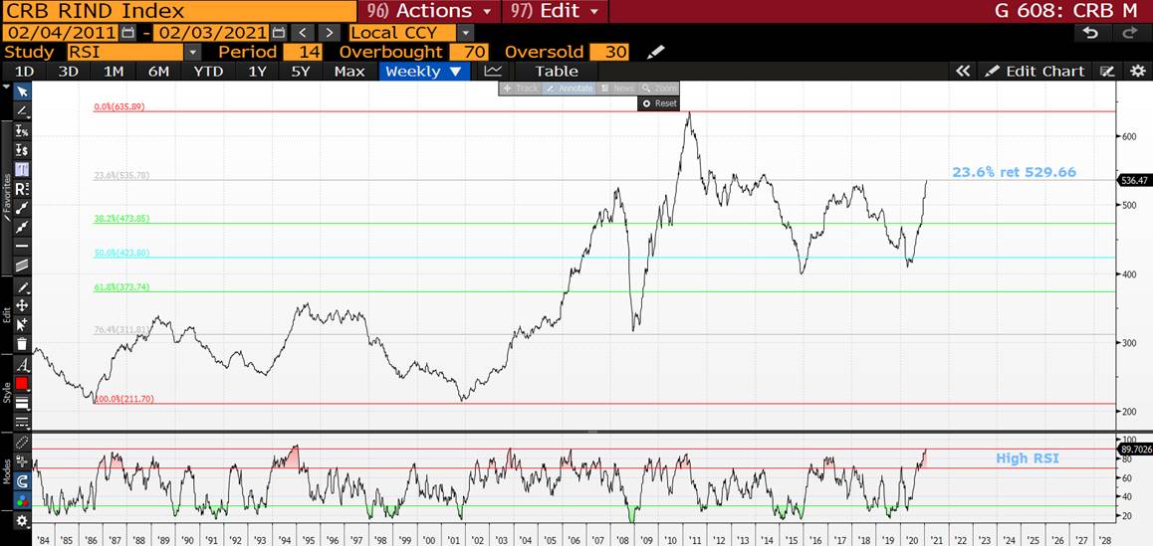Click the 38.2%(473.85) Fibonacci label
Viewport: 1153px width, 546px height.
(x=121, y=219)
